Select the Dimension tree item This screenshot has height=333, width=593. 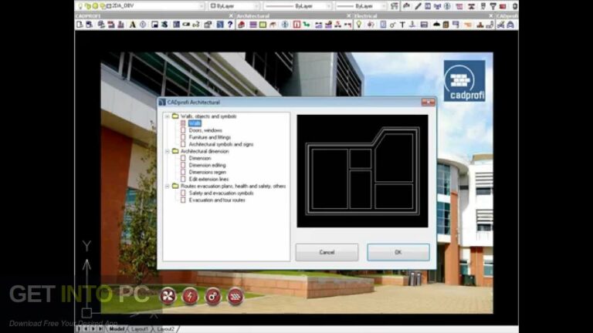pyautogui.click(x=200, y=158)
